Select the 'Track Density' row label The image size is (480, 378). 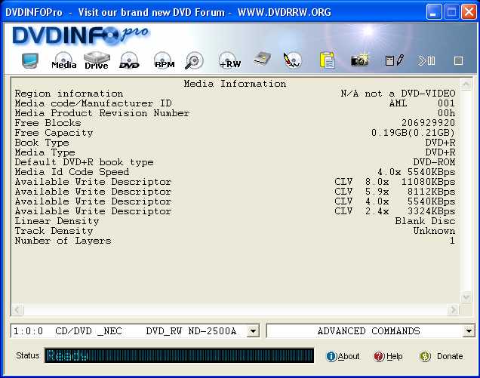click(54, 231)
